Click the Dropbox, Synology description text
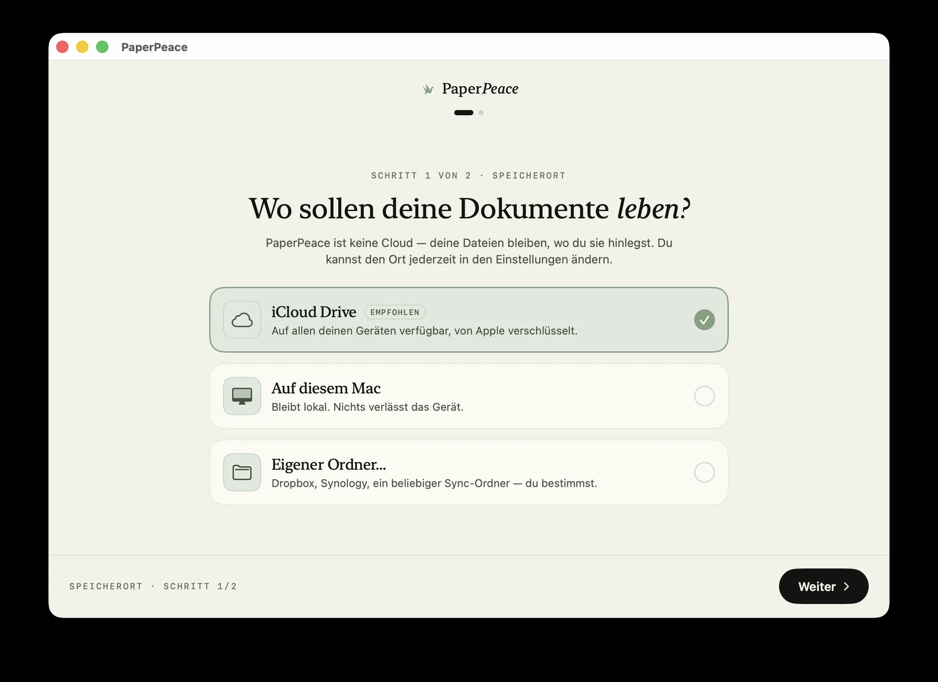Image resolution: width=938 pixels, height=682 pixels. click(434, 483)
